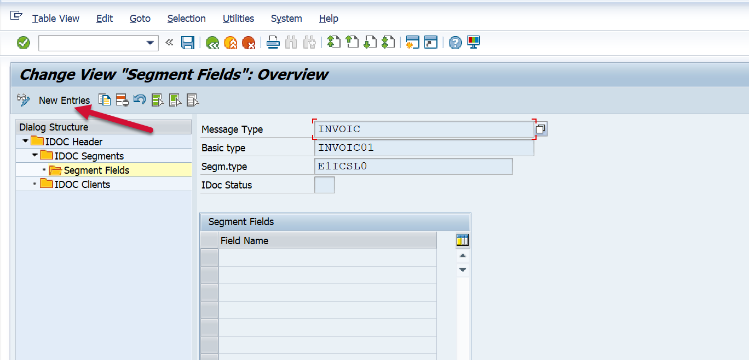Collapse the IDOC Header tree node
749x360 pixels.
pos(25,141)
